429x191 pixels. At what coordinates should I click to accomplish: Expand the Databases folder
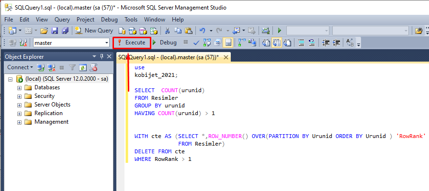coord(19,88)
